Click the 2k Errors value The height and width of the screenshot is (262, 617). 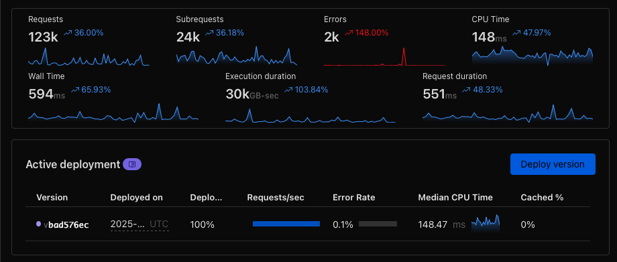pos(332,37)
